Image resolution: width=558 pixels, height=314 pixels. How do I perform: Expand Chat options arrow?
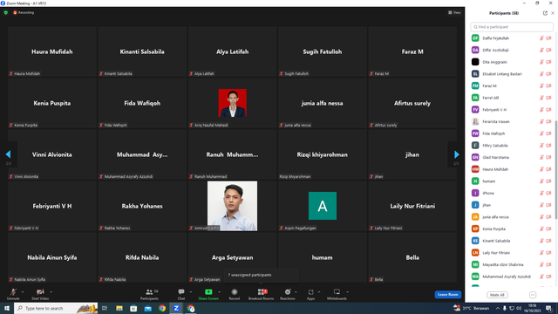[x=191, y=292]
